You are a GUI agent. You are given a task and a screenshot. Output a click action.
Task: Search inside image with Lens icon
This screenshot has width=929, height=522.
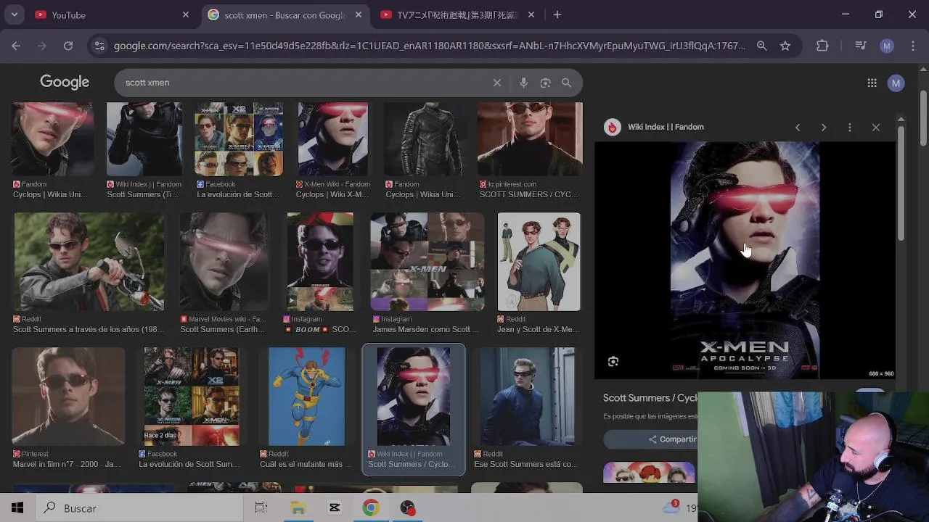pos(613,361)
